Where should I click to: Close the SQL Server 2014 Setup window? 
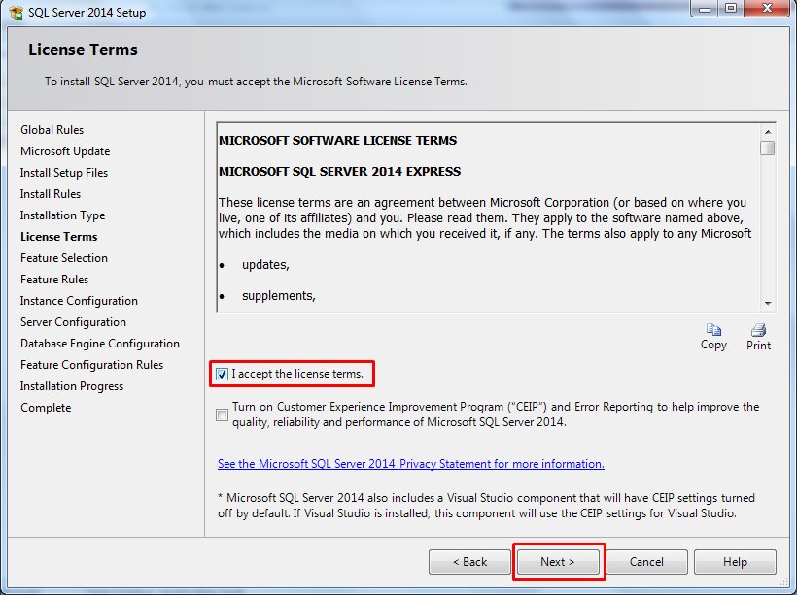[768, 9]
